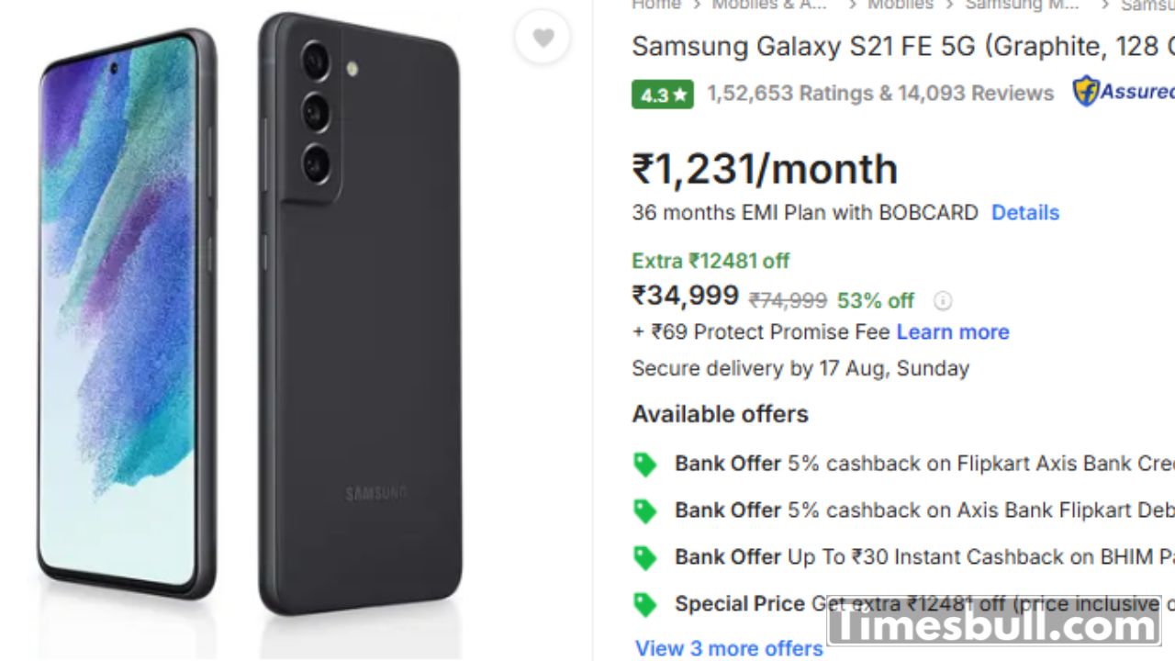Open the EMI plan Details link
Screen dimensions: 1175x661
coord(1024,213)
